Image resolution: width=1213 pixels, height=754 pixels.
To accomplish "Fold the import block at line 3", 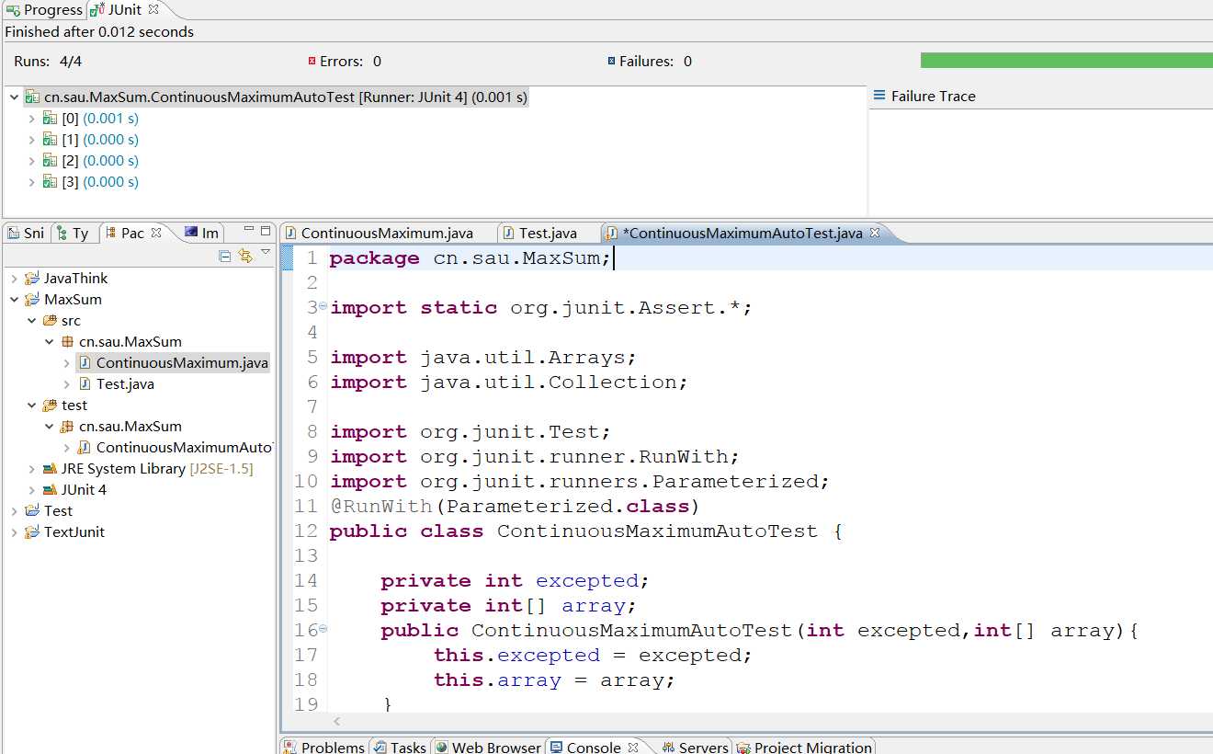I will pos(323,306).
